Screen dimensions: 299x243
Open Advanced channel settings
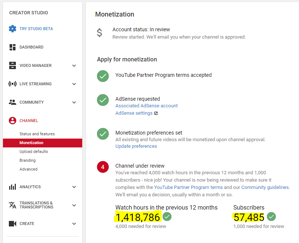point(28,169)
